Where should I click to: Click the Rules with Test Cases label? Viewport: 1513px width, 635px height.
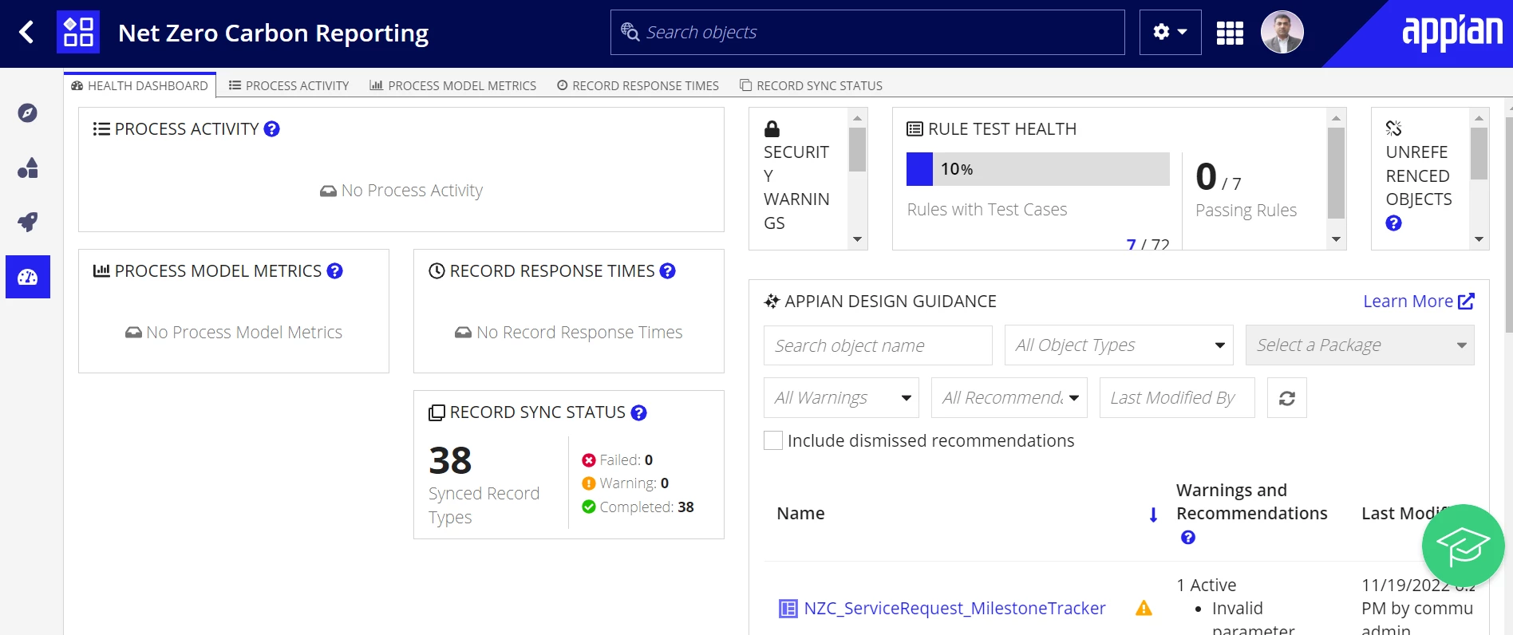click(986, 210)
